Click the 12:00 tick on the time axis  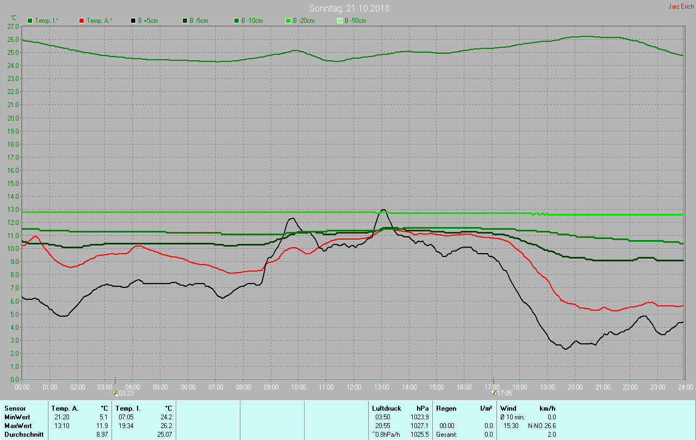(354, 387)
